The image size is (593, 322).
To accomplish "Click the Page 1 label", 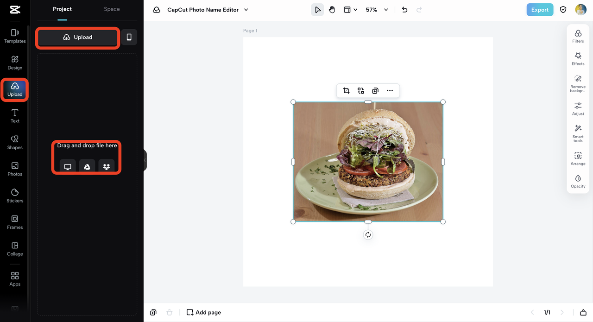I will coord(250,31).
